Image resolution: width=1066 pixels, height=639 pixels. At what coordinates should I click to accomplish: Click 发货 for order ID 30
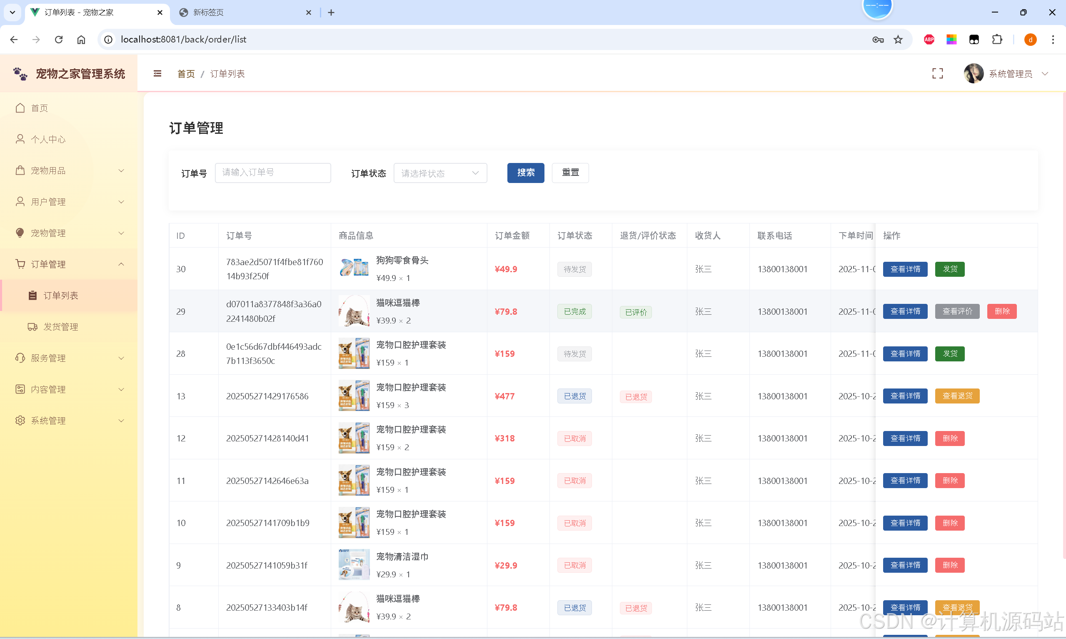tap(950, 269)
